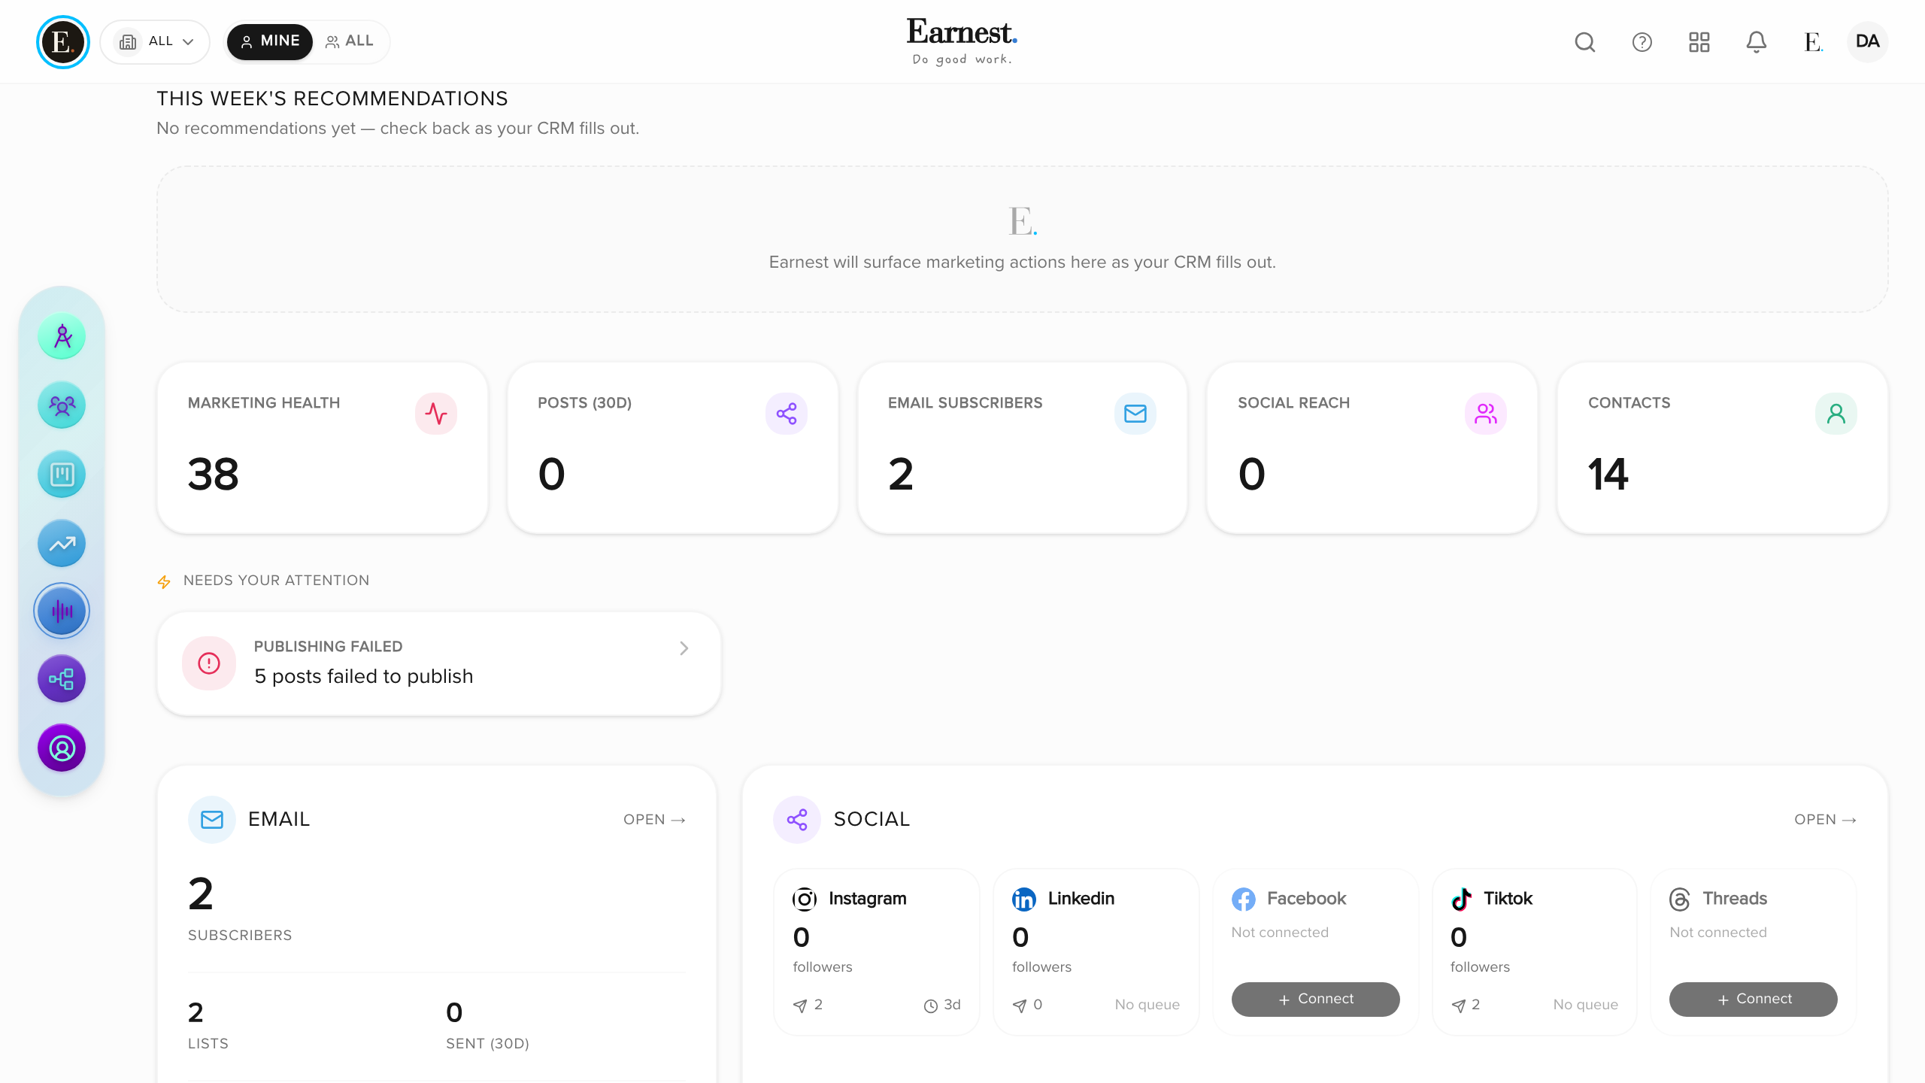
Task: Open search from the magnifier icon
Action: 1584,42
